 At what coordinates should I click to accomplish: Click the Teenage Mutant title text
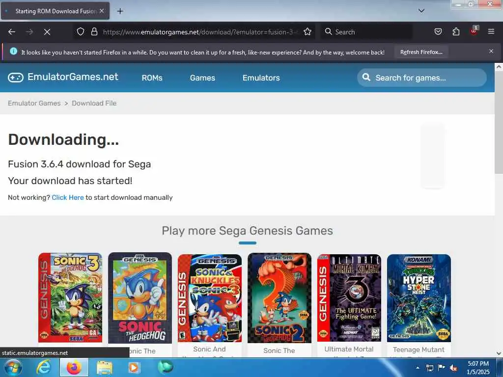point(419,350)
